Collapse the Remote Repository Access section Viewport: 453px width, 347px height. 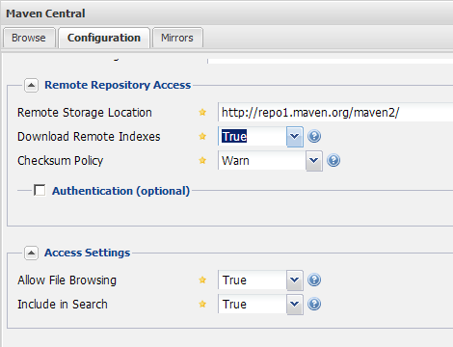coord(31,85)
